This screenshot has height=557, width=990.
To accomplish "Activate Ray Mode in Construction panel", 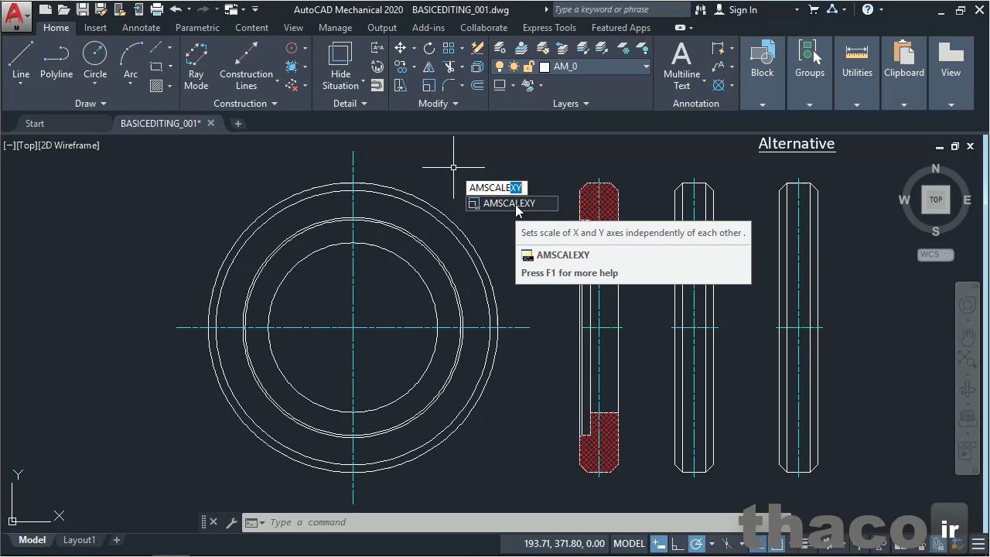I will (196, 66).
